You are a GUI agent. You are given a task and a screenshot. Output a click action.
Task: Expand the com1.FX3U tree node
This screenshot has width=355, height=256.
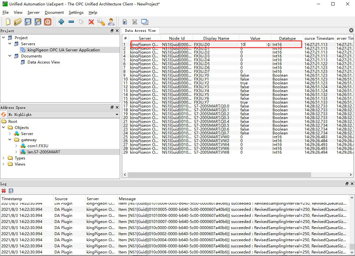[x=16, y=146]
